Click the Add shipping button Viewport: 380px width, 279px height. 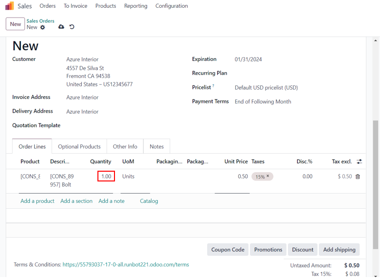[339, 249]
